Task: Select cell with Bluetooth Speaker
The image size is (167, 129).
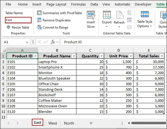Action: point(57,78)
